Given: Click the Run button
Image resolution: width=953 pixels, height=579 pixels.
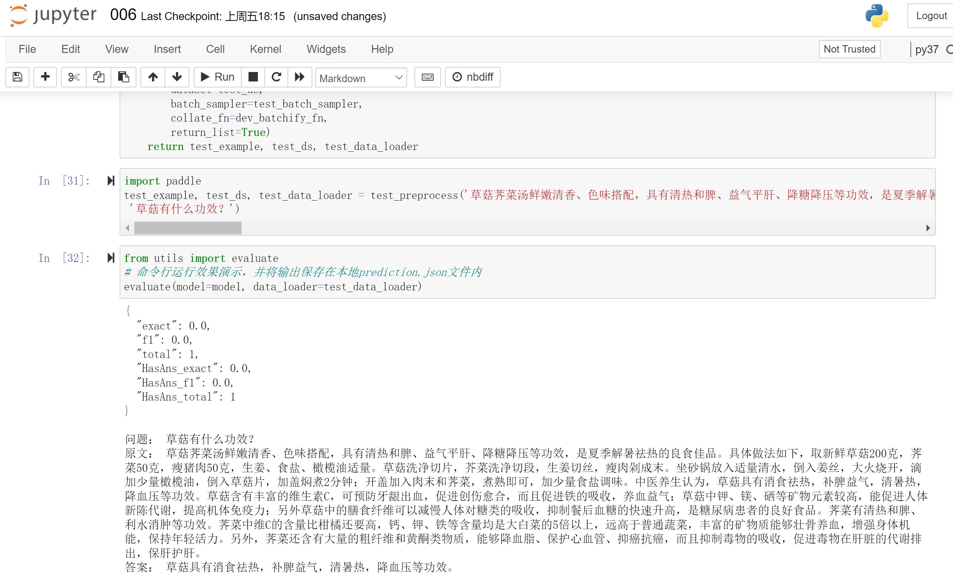Looking at the screenshot, I should [x=217, y=77].
